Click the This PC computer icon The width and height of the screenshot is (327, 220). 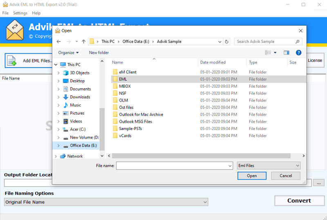[63, 65]
